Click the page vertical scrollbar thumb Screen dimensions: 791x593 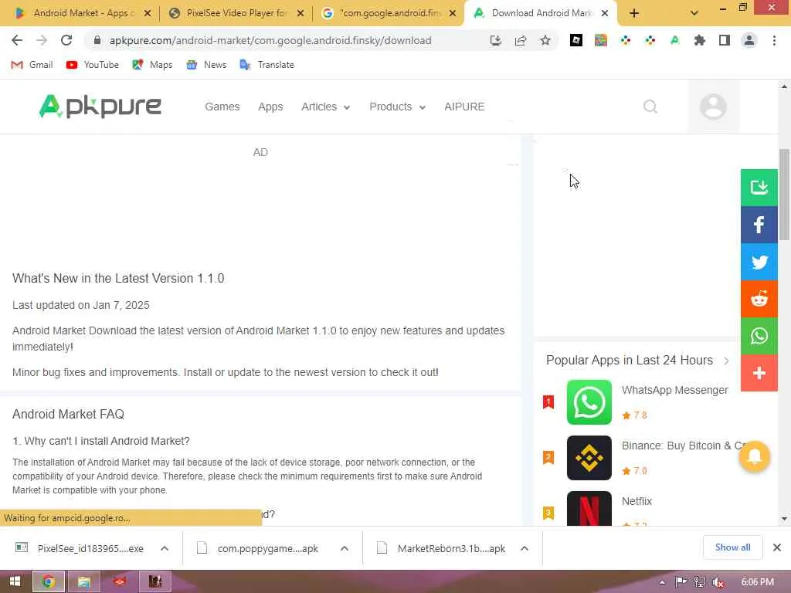click(x=784, y=195)
